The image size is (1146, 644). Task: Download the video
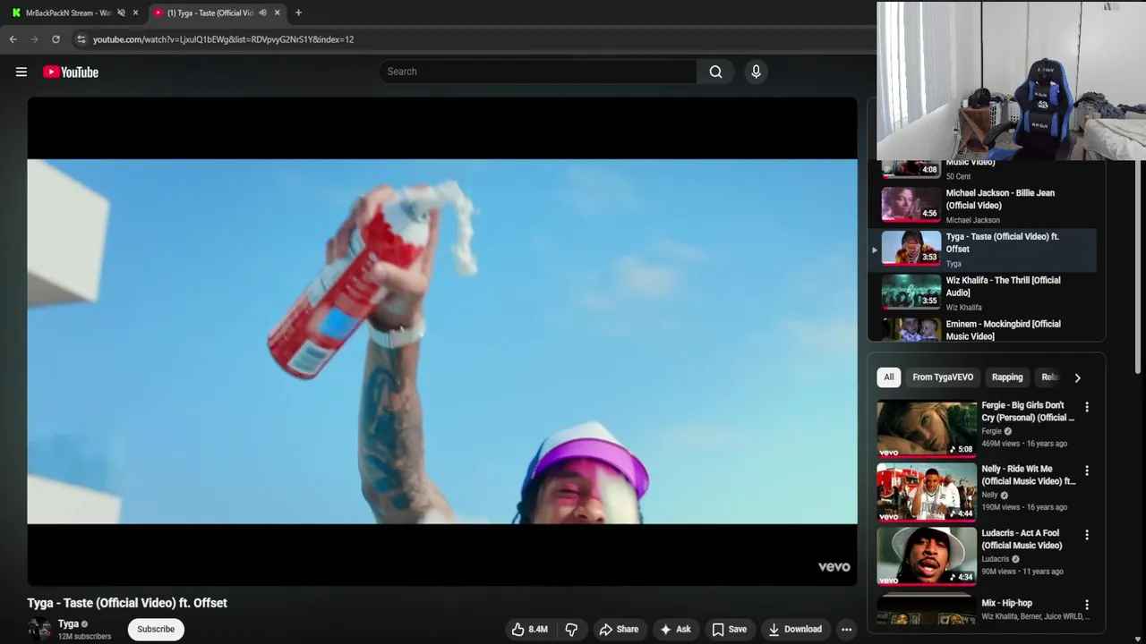click(795, 630)
